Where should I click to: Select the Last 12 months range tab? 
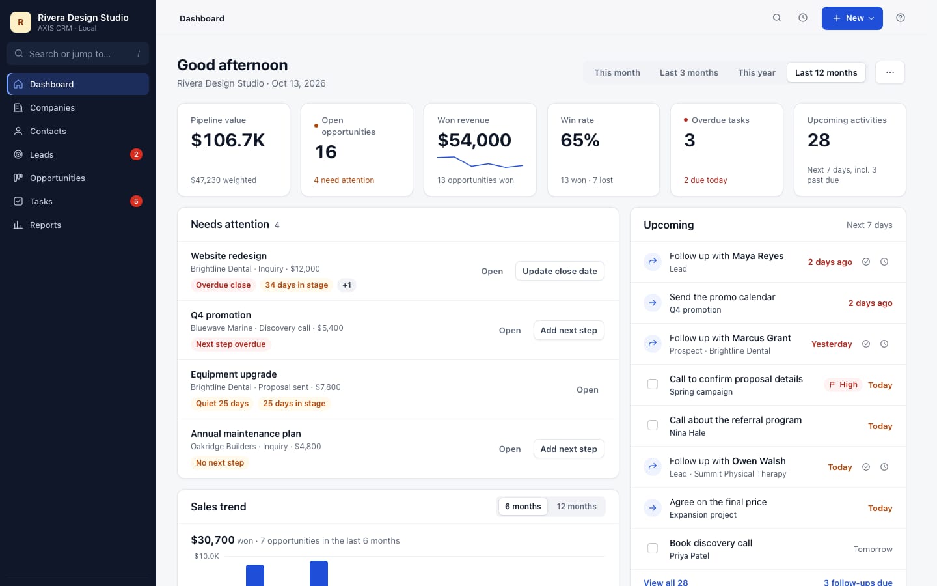pyautogui.click(x=826, y=72)
